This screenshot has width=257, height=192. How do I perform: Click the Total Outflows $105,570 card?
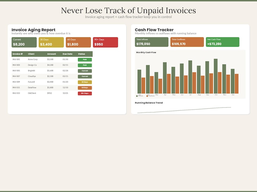pyautogui.click(x=187, y=42)
